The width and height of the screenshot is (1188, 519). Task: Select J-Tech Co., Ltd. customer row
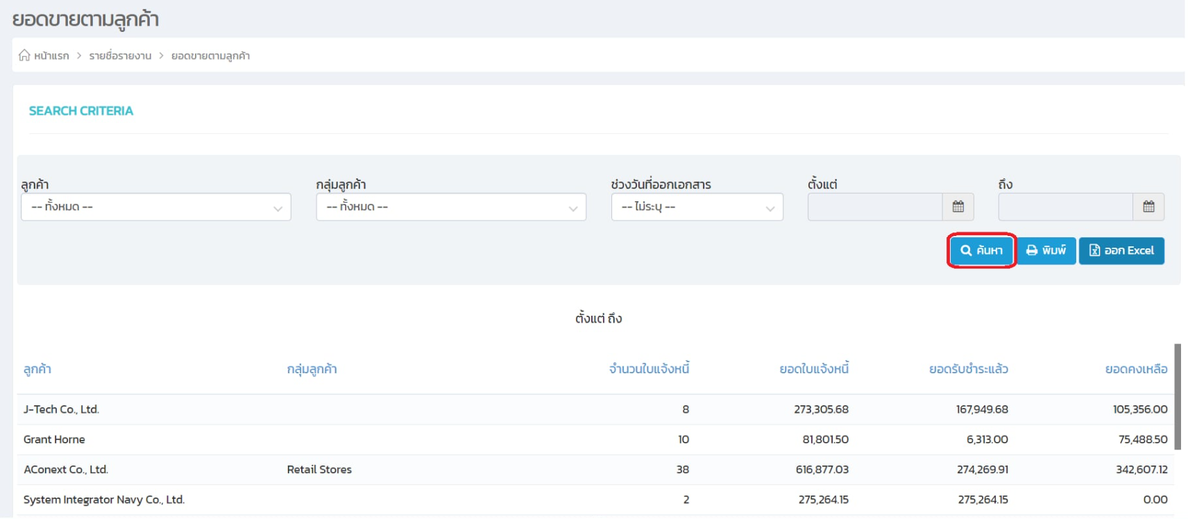coord(595,409)
